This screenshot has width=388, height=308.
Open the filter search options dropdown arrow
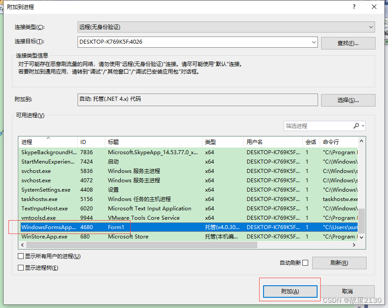click(363, 126)
